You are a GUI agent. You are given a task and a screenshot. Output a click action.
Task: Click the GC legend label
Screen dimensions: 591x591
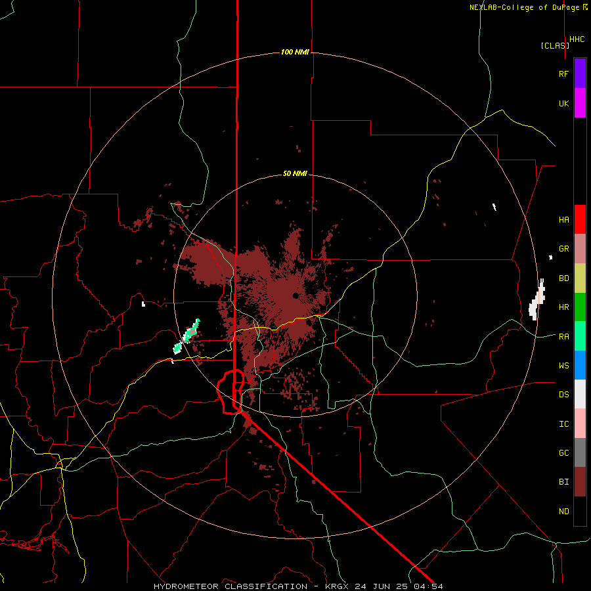click(x=563, y=453)
